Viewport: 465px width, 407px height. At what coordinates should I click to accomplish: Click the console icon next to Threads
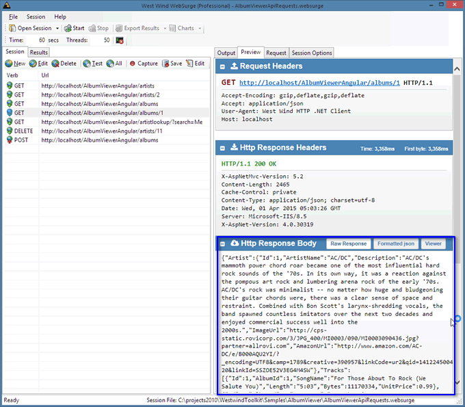pos(120,40)
